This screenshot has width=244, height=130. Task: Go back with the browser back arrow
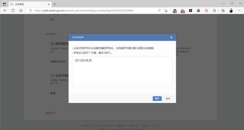[5, 11]
